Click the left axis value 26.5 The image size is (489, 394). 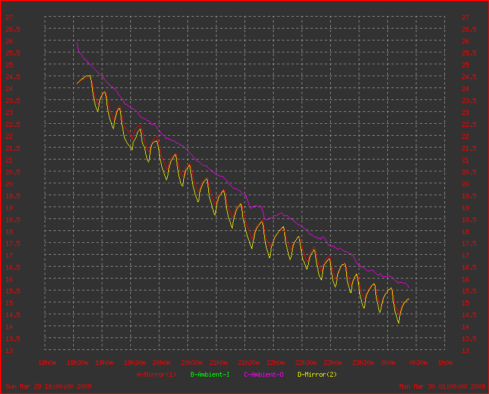(x=12, y=29)
